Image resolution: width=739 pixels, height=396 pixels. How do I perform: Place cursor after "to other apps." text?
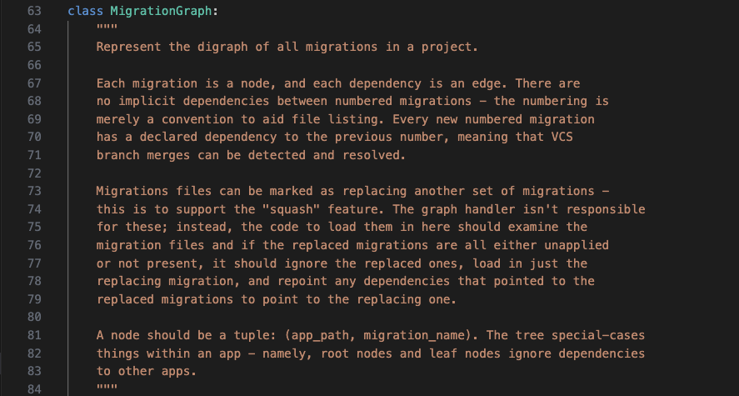pyautogui.click(x=197, y=371)
